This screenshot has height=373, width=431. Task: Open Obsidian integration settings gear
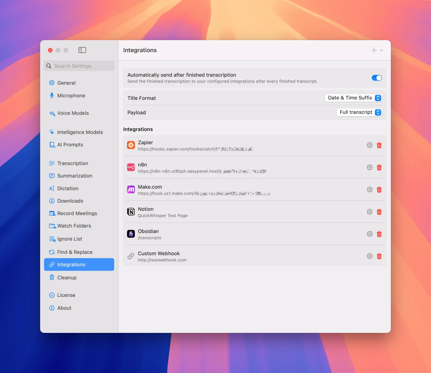pos(370,234)
